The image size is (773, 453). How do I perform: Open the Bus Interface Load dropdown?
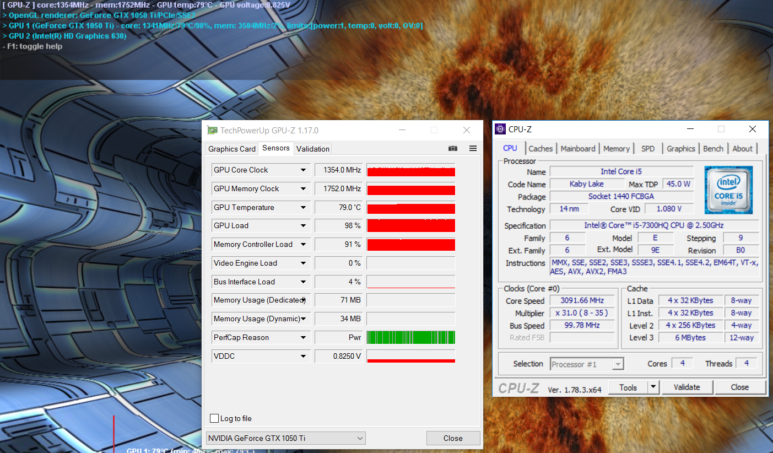tap(303, 282)
